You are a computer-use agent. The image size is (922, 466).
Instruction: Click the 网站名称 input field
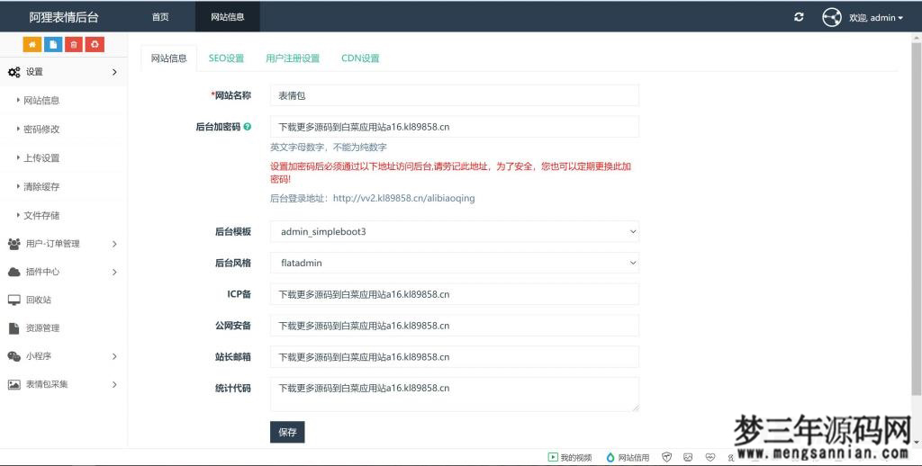455,95
